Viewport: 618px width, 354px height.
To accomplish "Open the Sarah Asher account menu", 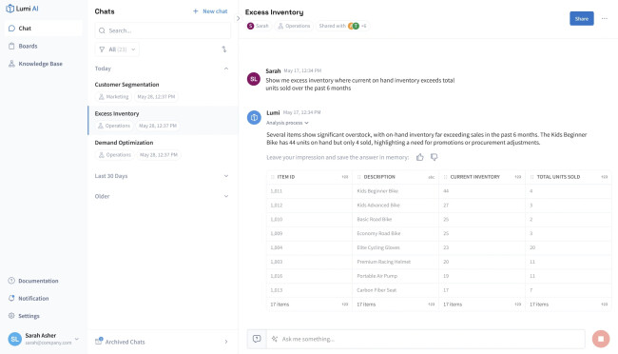I will click(x=44, y=339).
